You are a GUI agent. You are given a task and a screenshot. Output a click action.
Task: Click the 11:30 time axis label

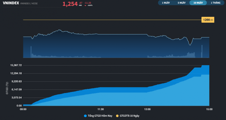tap(101, 109)
